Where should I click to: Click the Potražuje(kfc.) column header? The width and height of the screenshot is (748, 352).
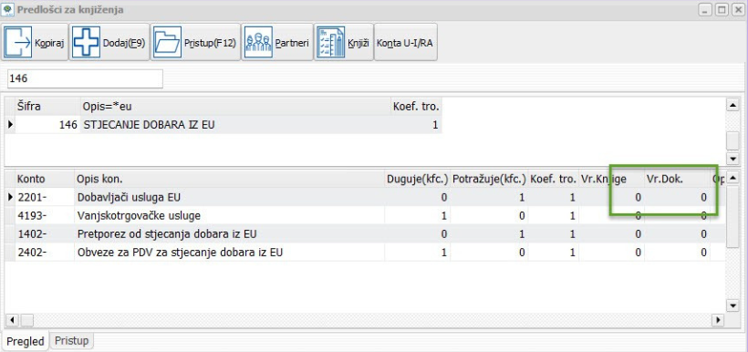tap(489, 180)
